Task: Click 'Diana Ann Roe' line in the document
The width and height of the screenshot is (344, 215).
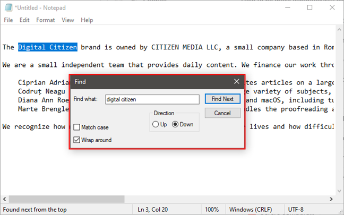Action: [44, 100]
